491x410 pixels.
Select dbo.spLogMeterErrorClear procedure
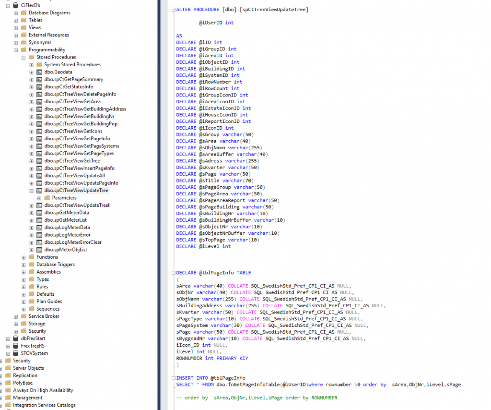point(73,242)
